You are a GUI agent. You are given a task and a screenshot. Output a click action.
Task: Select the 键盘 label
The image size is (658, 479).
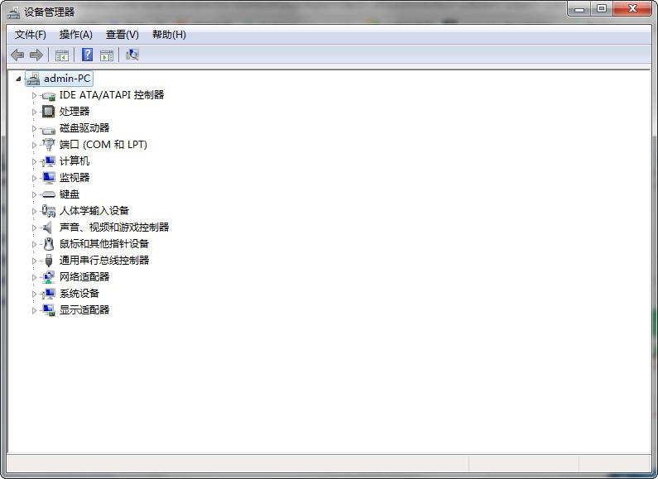point(70,194)
